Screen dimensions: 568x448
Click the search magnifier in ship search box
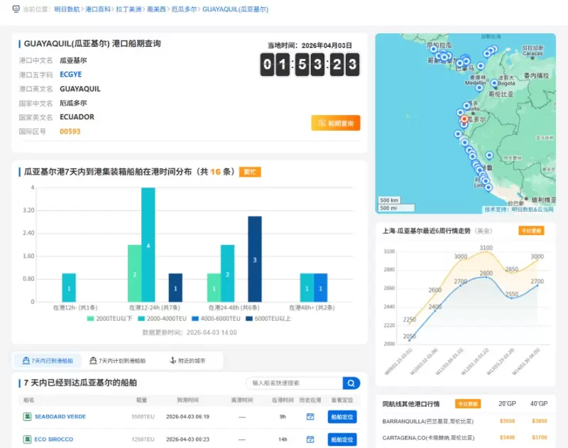point(351,383)
